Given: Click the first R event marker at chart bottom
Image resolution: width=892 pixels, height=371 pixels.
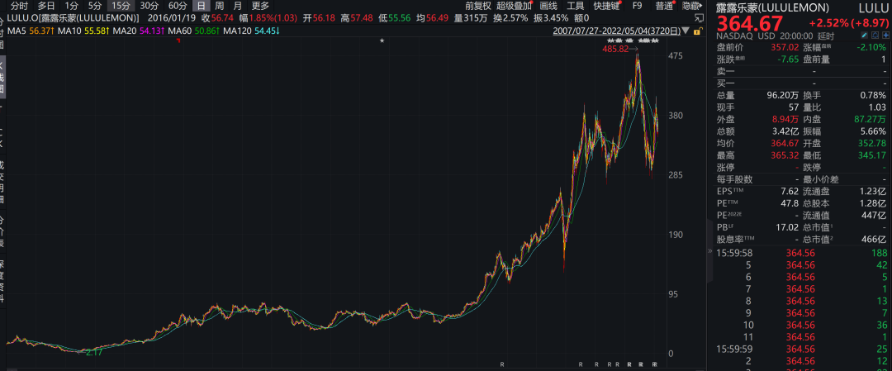Looking at the screenshot, I should coord(502,364).
